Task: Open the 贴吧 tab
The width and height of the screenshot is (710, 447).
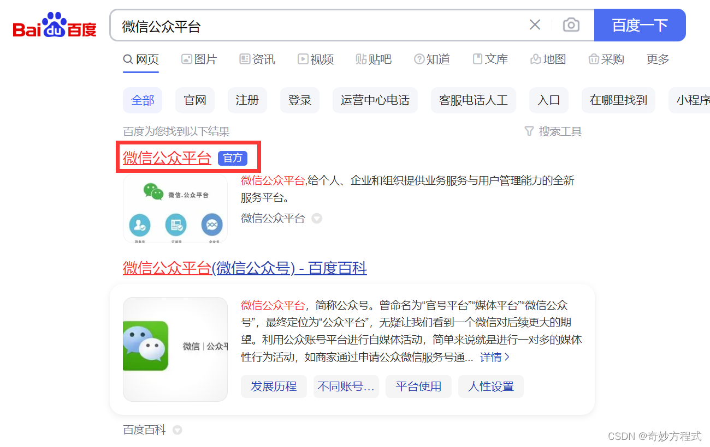Action: (374, 59)
